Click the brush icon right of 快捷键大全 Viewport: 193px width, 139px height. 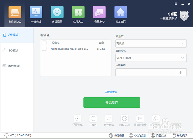(156, 119)
